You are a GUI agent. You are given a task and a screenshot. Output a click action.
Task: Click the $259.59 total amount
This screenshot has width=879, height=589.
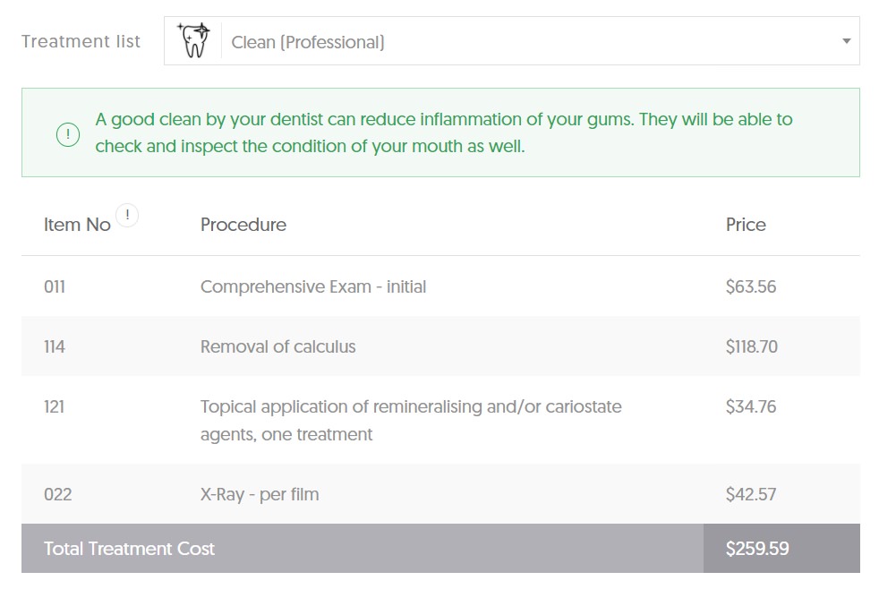coord(756,549)
